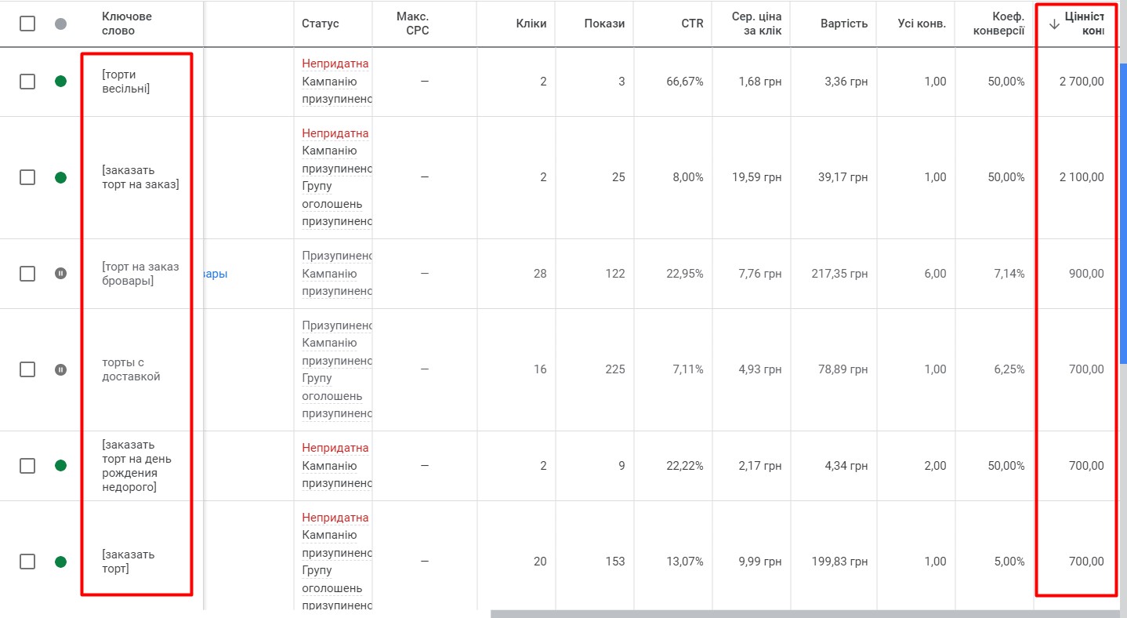Viewport: 1127px width, 618px height.
Task: Click paused status icon for [торт на заказ бровары]
Action: pyautogui.click(x=61, y=274)
